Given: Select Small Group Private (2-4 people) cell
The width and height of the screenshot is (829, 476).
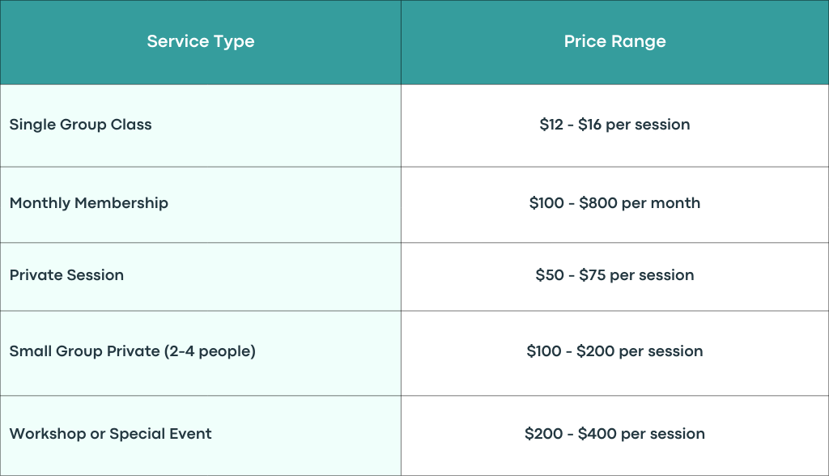Looking at the screenshot, I should pyautogui.click(x=201, y=353).
